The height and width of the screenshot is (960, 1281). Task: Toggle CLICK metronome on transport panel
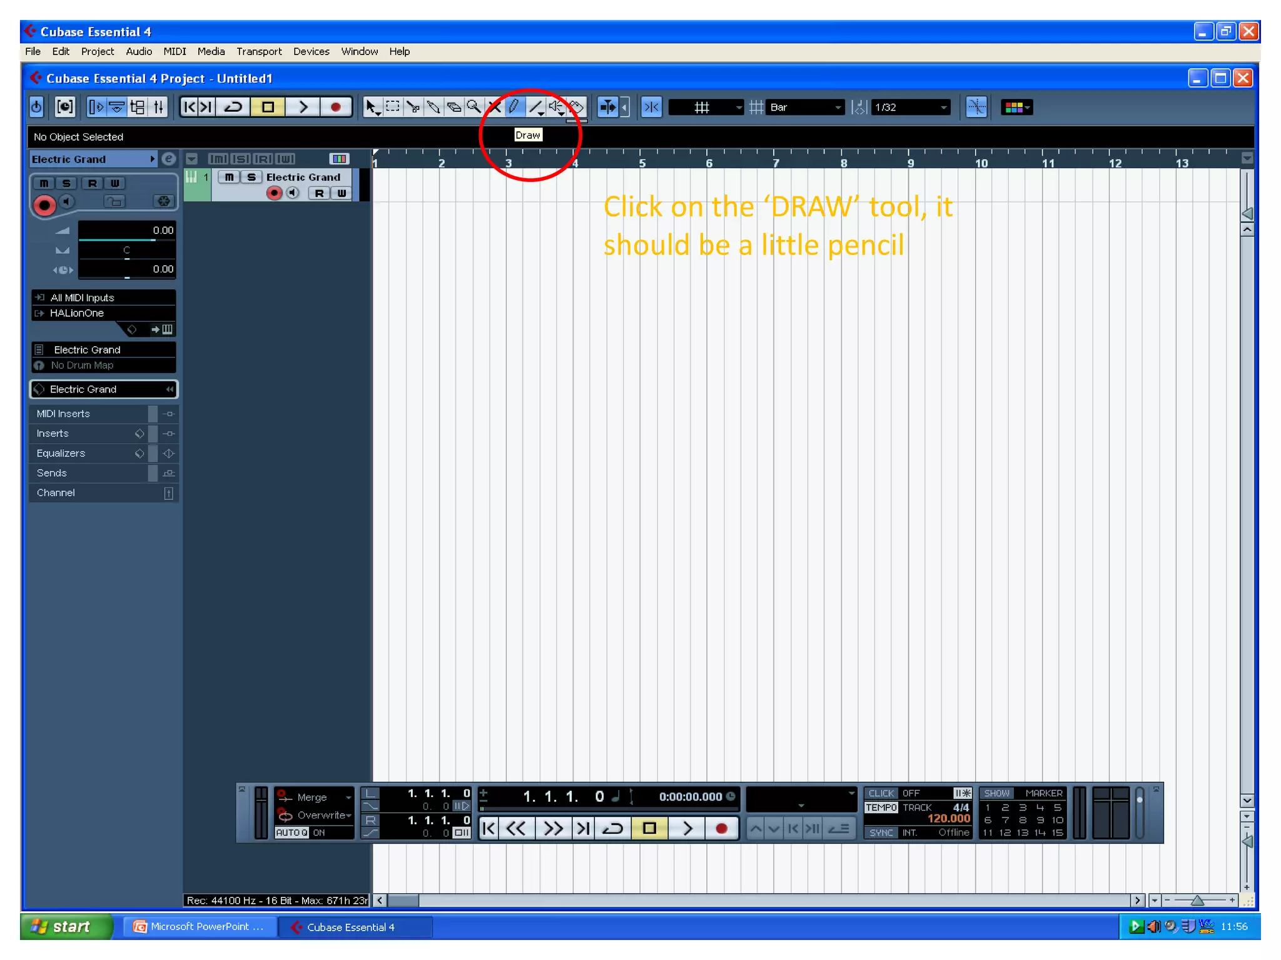[x=881, y=793]
